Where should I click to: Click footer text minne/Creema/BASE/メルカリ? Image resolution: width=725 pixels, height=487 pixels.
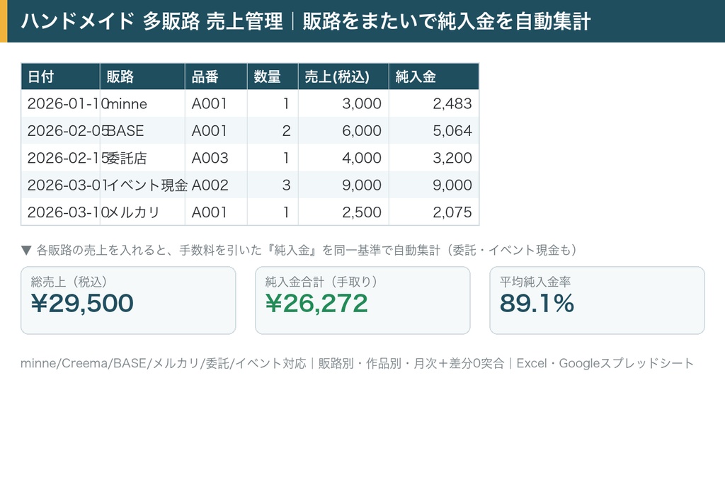click(x=110, y=364)
